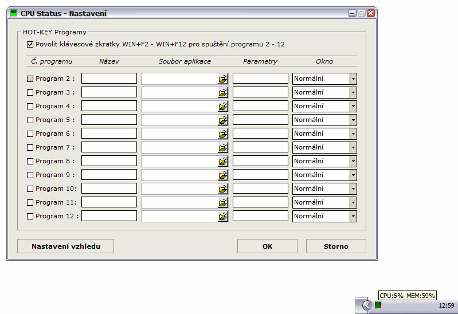Screen dimensions: 458x314
Task: Click the CPU:5% MEM:59% tooltip
Action: point(407,296)
